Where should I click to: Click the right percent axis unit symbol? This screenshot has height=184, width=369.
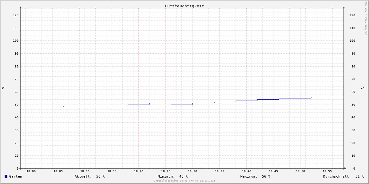click(x=363, y=88)
